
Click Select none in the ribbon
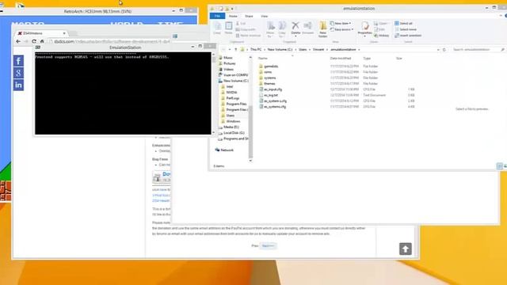[x=406, y=29]
